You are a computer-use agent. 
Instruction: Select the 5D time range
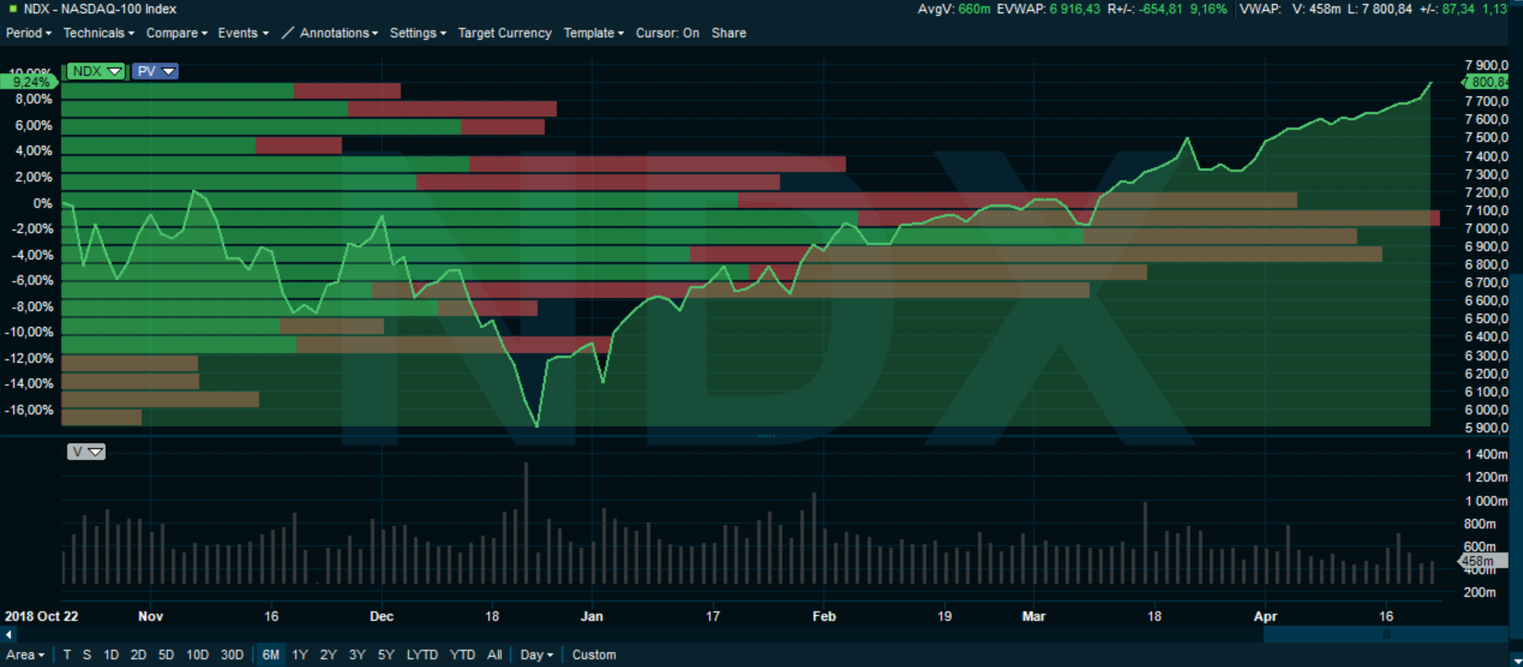[166, 655]
